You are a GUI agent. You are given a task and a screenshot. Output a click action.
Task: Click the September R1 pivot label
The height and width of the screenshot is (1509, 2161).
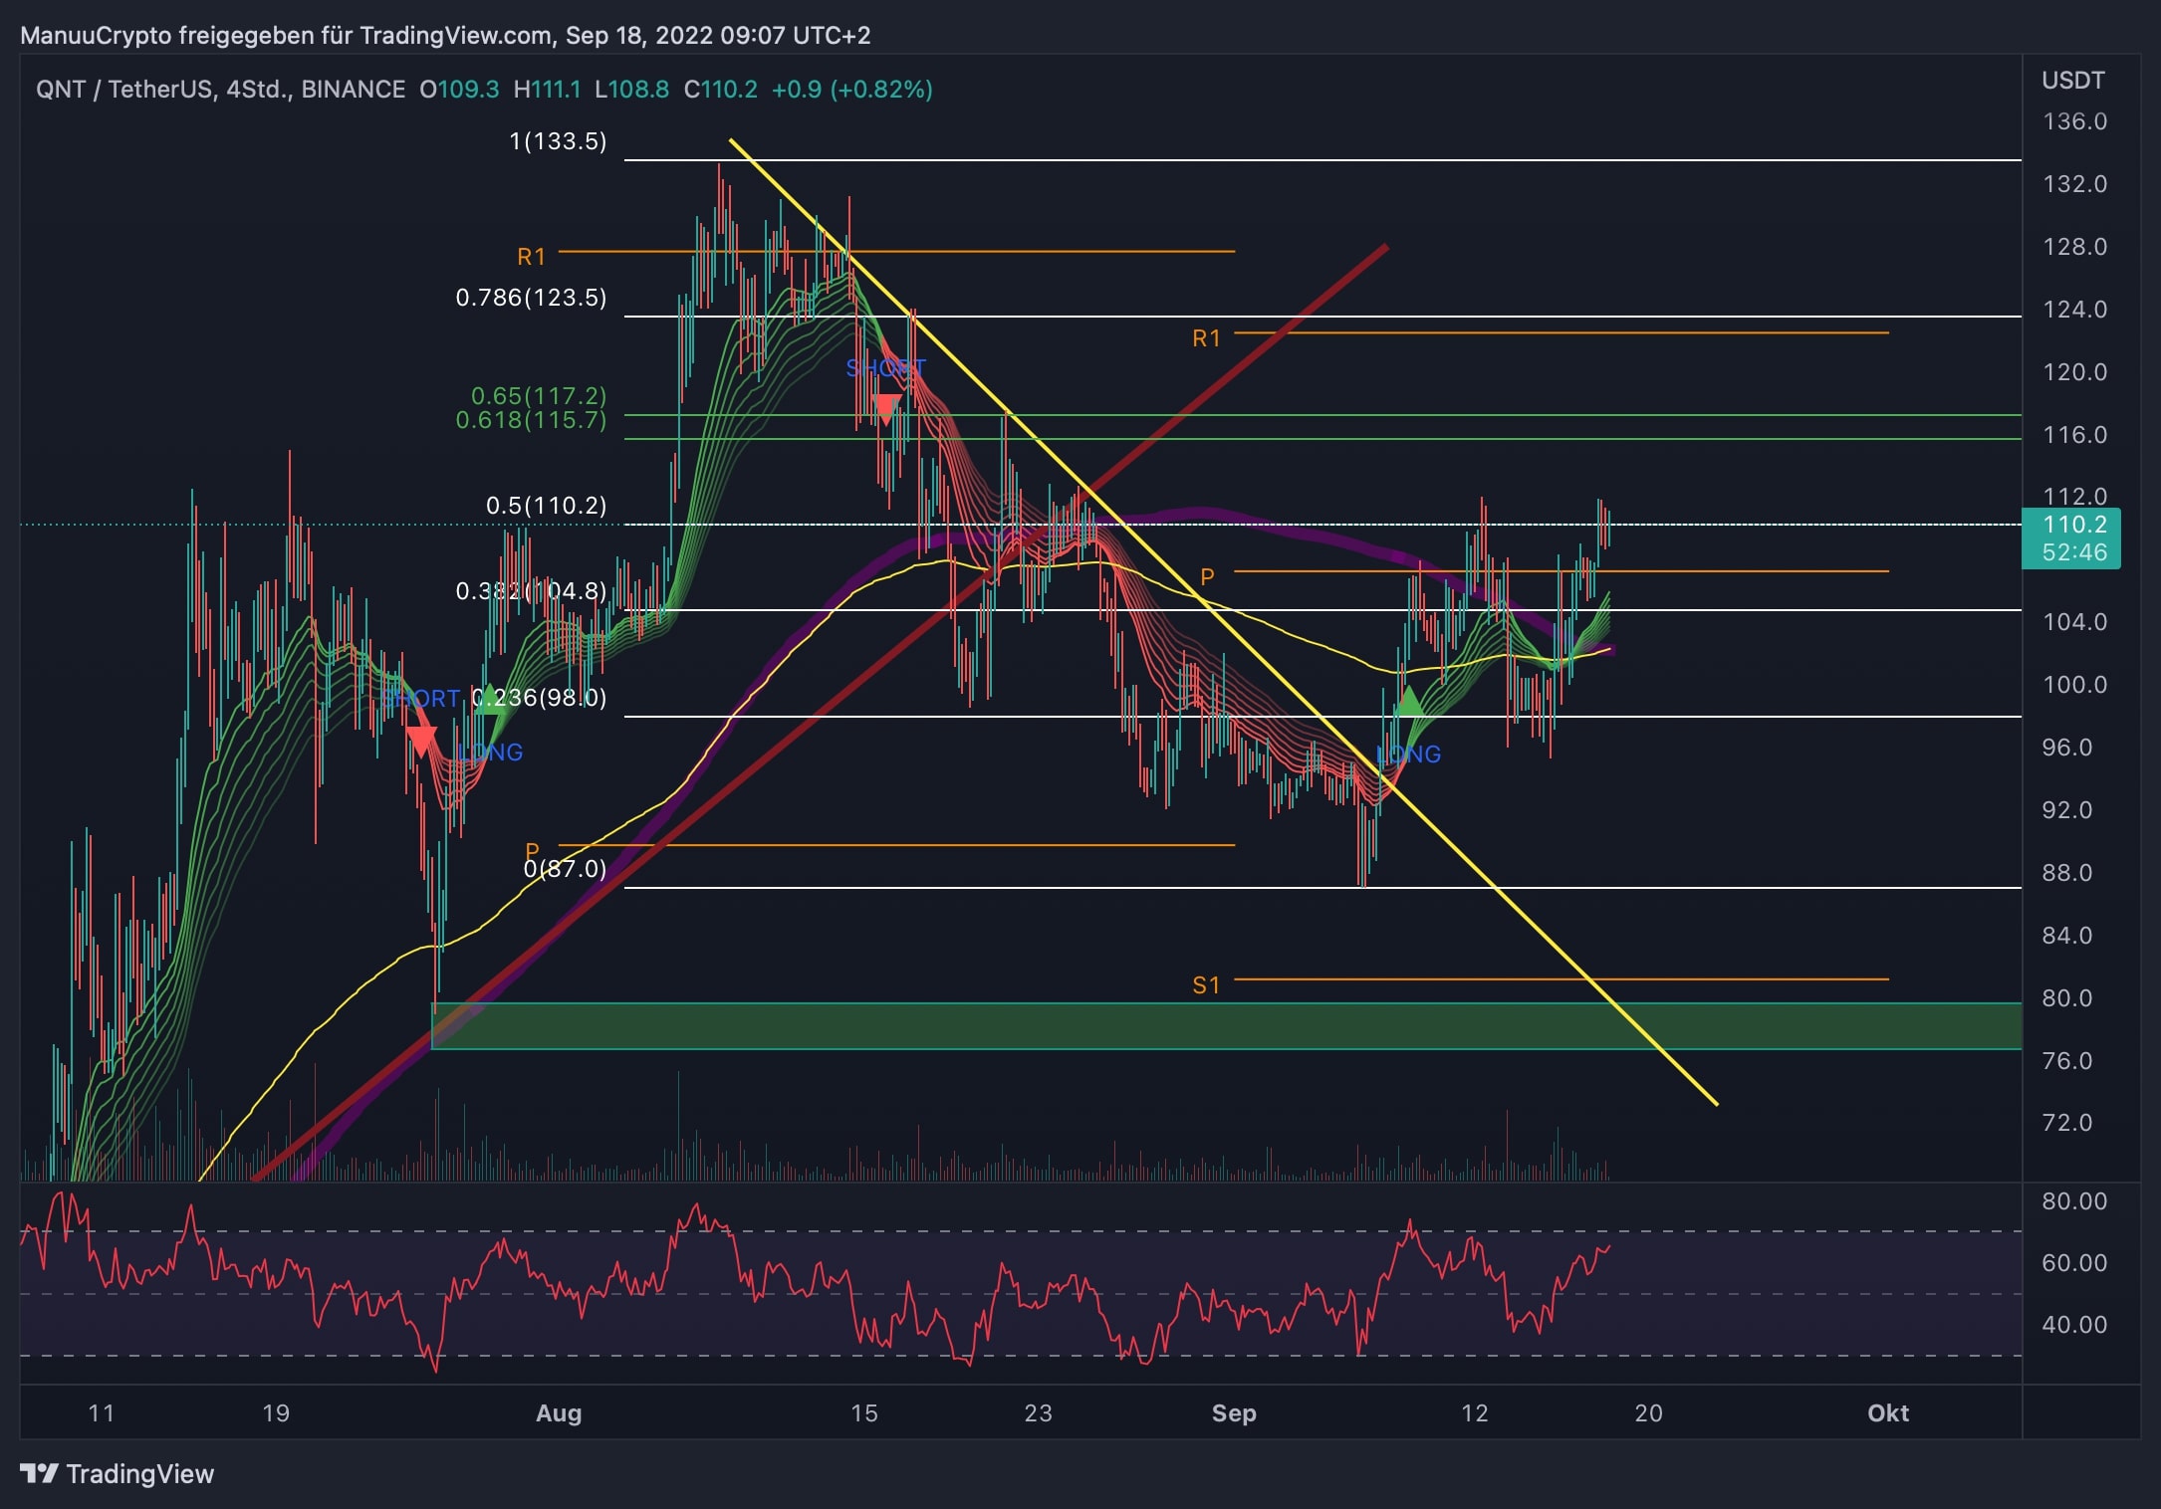[x=1207, y=338]
